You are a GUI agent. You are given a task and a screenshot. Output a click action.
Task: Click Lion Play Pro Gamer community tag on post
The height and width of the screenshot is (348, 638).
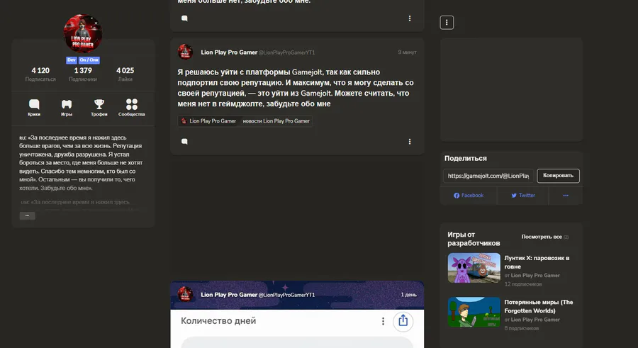[x=208, y=121]
